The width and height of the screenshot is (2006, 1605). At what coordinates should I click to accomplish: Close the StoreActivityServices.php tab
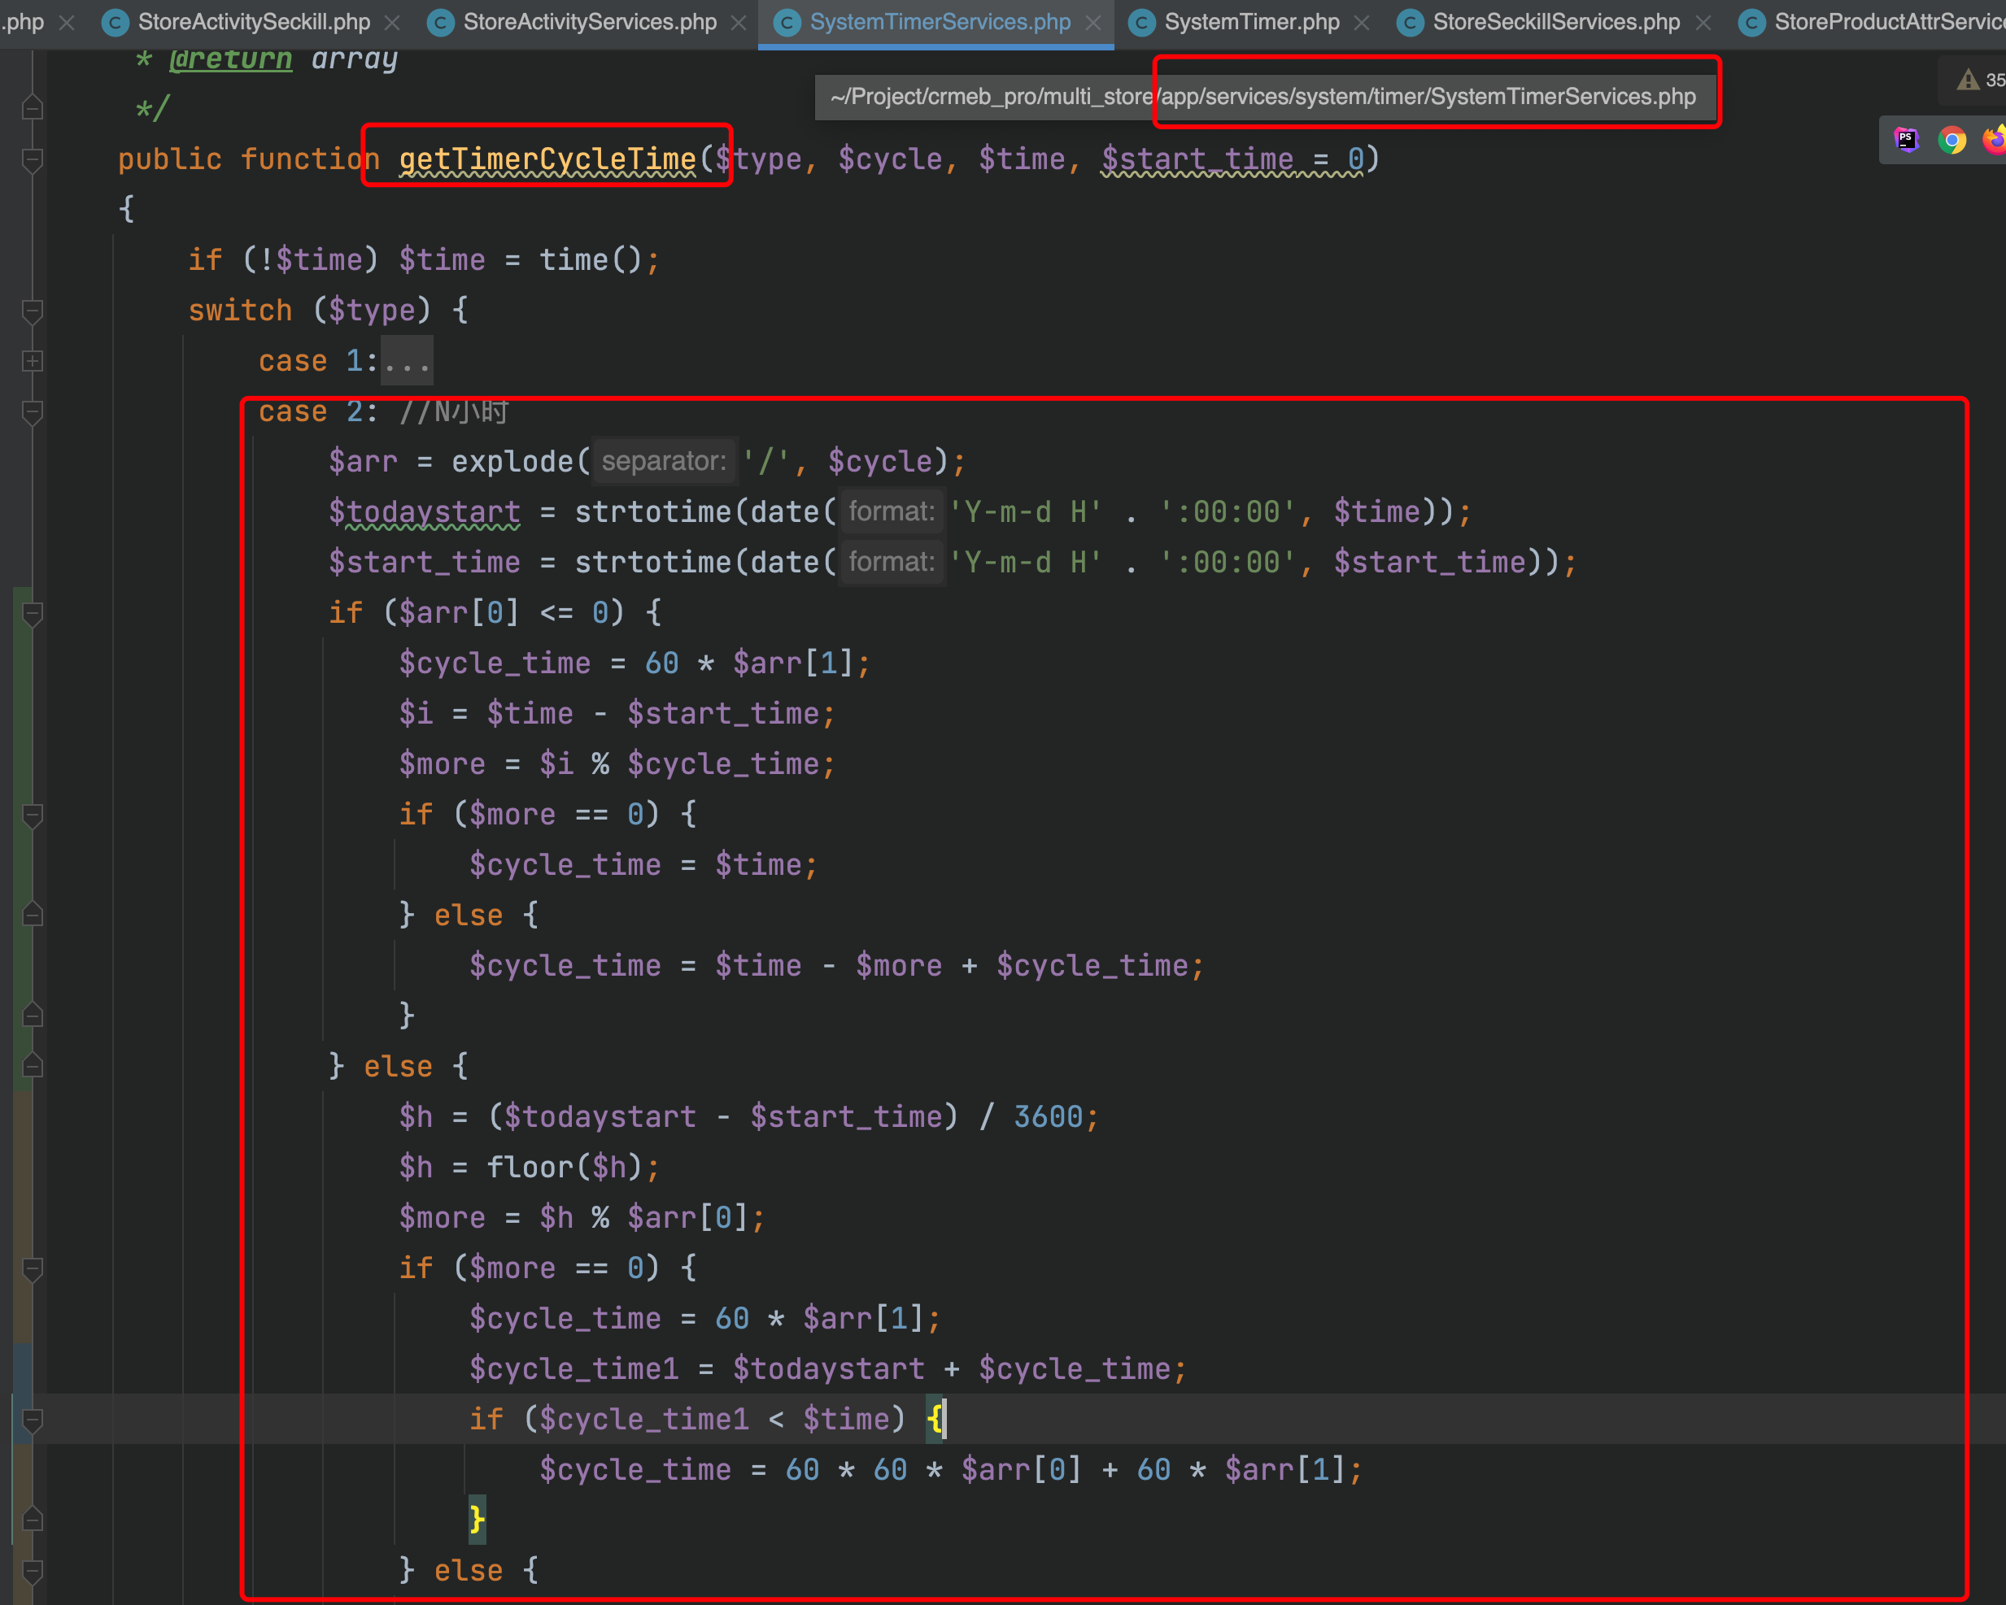(739, 22)
